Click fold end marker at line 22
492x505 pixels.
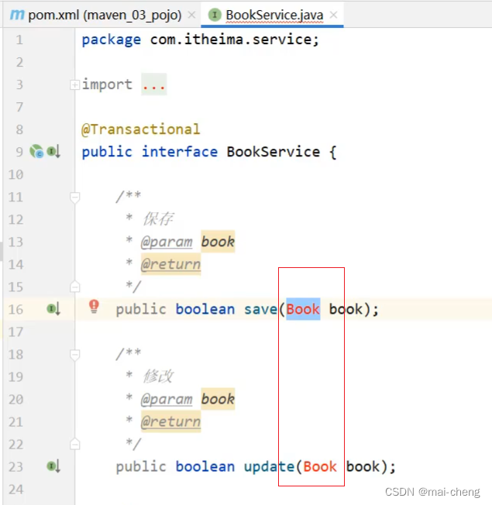tap(74, 445)
